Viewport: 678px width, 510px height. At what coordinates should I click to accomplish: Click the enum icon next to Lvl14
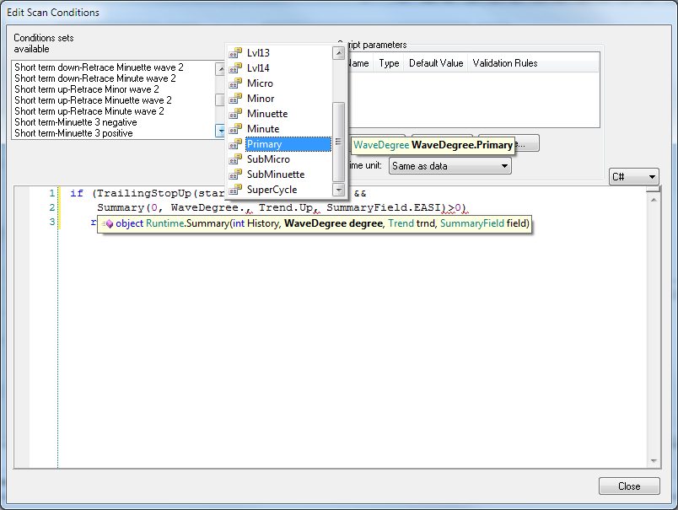point(234,67)
